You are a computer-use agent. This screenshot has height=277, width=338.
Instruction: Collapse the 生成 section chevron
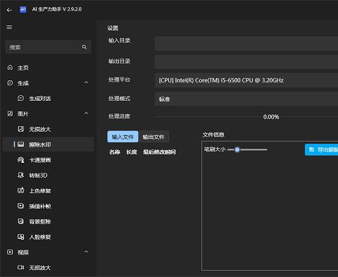87,82
